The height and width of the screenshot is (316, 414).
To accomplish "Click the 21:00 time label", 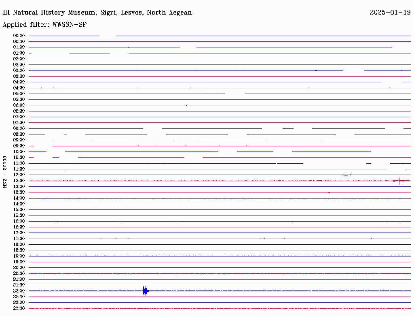I will (19, 279).
